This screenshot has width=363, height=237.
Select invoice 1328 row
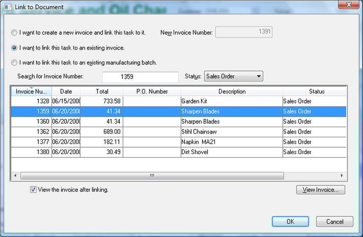(x=179, y=101)
